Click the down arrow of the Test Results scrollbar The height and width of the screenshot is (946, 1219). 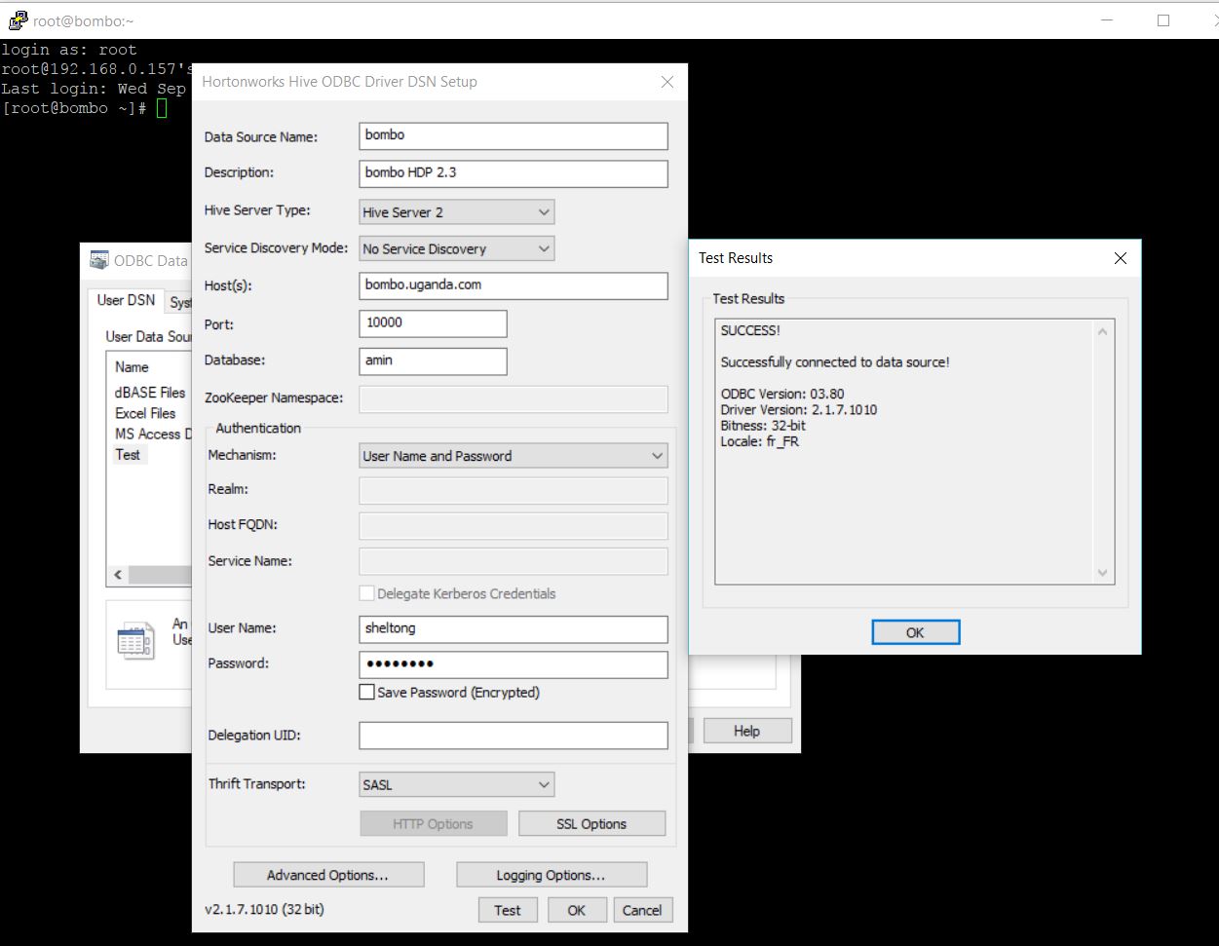click(1102, 573)
